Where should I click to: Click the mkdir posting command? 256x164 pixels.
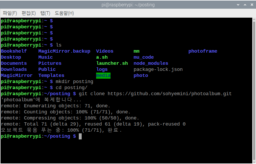click(x=74, y=82)
